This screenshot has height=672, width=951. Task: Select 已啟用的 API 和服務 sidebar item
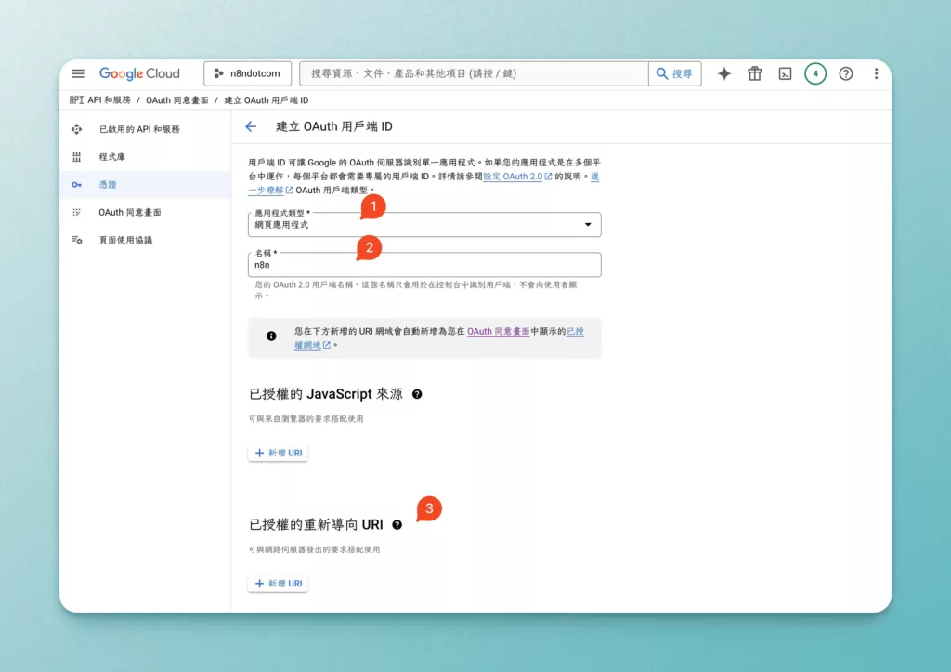pyautogui.click(x=145, y=129)
